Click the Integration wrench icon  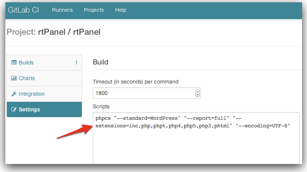coord(14,94)
